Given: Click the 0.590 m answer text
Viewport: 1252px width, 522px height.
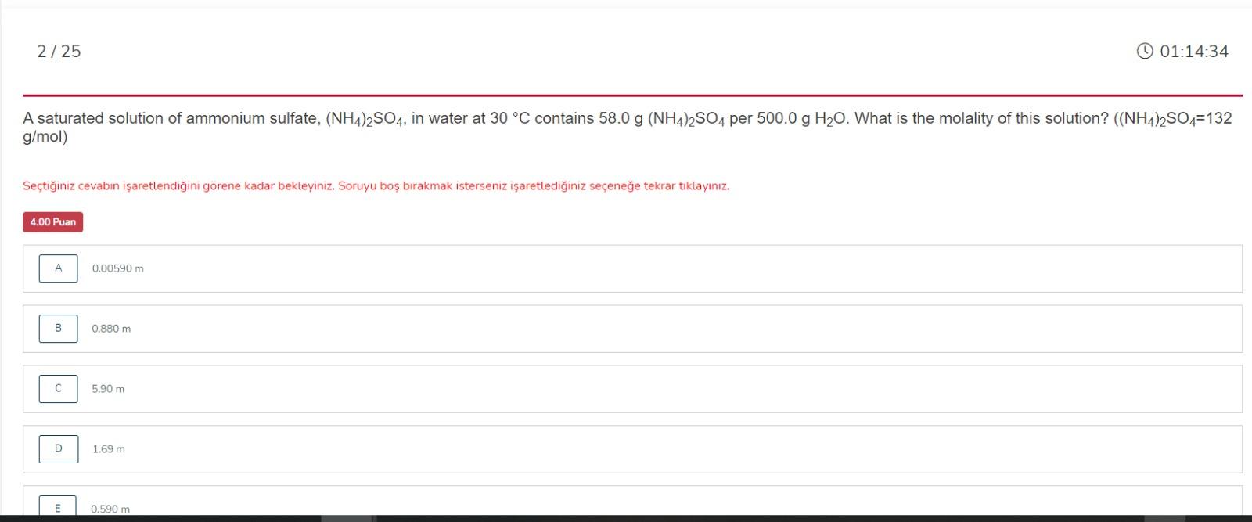Looking at the screenshot, I should pos(110,509).
